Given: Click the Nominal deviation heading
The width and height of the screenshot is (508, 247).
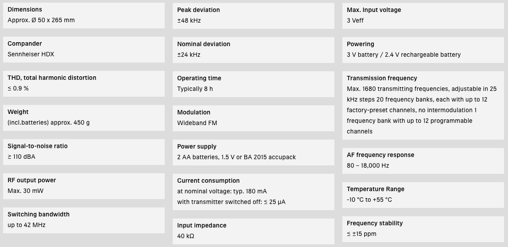Looking at the screenshot, I should click(203, 44).
